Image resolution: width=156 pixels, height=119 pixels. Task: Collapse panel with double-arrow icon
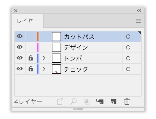139,11
